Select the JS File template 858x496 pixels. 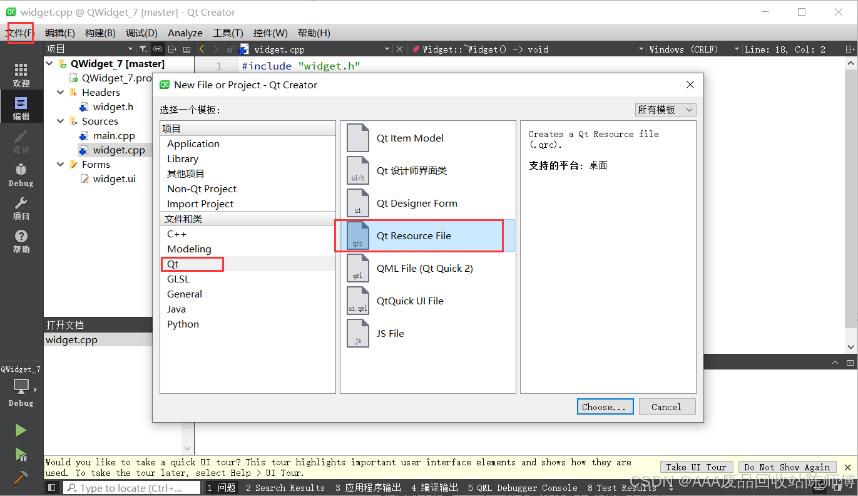click(427, 333)
